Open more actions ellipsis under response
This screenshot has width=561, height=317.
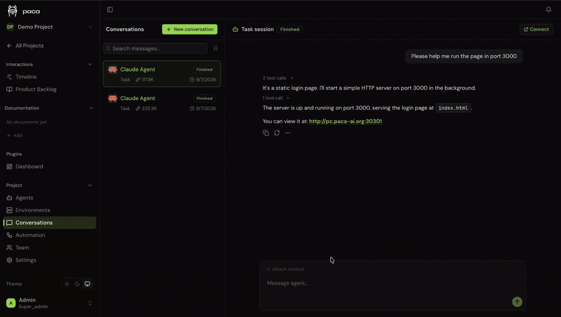coord(288,133)
